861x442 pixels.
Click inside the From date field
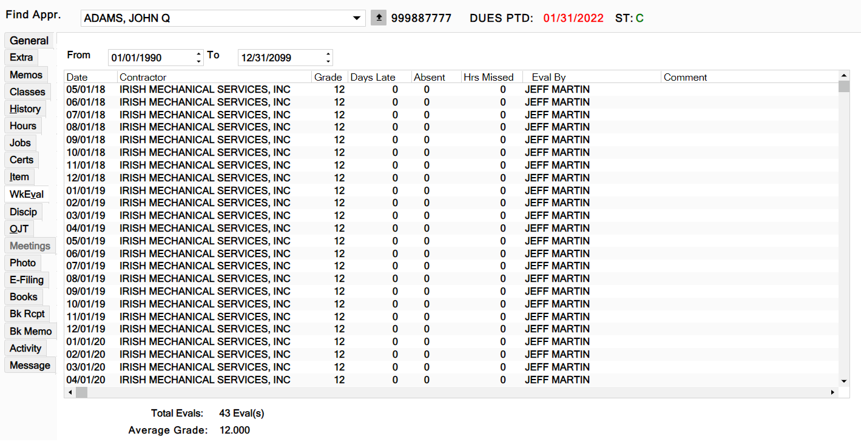pyautogui.click(x=150, y=58)
